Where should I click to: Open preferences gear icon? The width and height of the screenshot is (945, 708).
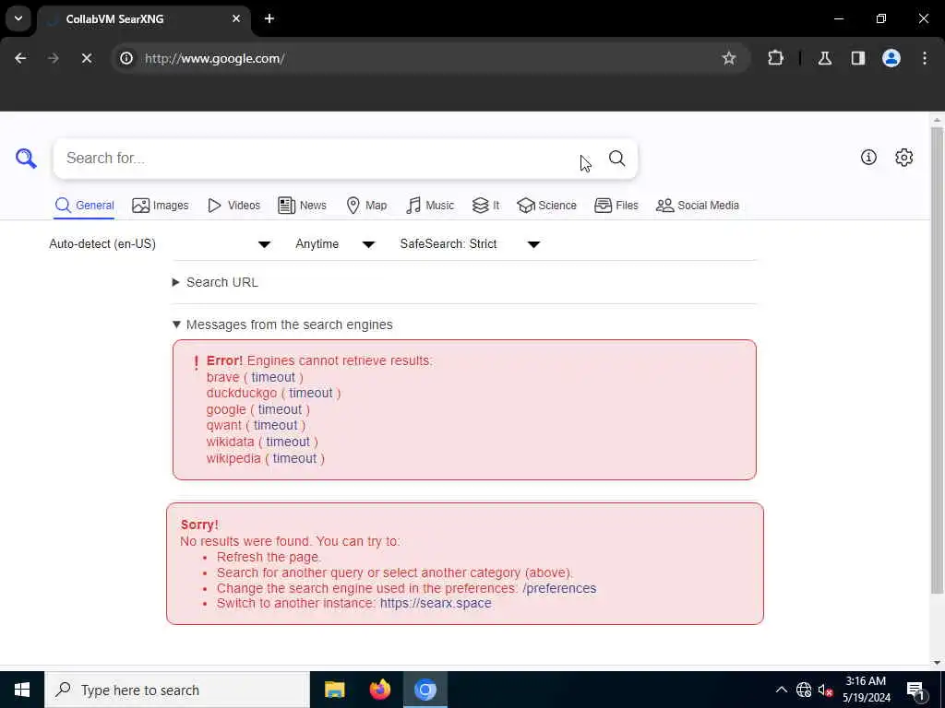(904, 157)
